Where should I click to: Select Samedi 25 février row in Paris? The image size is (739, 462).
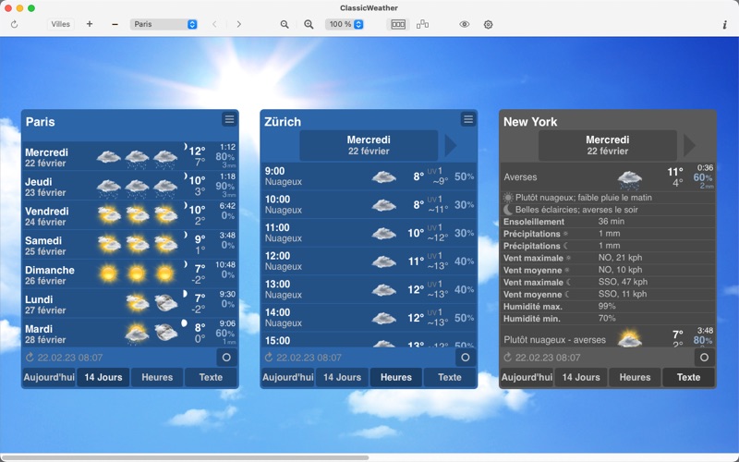pyautogui.click(x=130, y=246)
